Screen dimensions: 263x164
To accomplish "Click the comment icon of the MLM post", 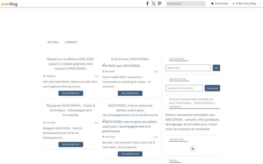I will 157,72.
